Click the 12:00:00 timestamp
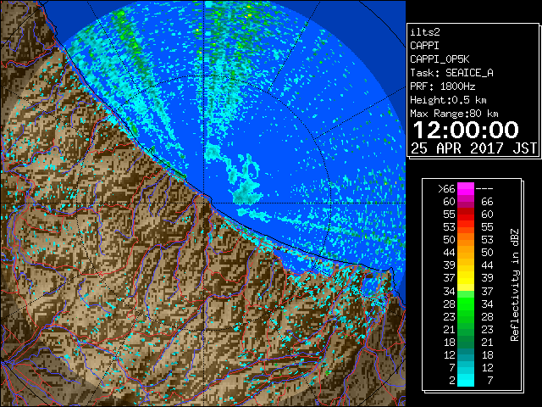 point(466,130)
